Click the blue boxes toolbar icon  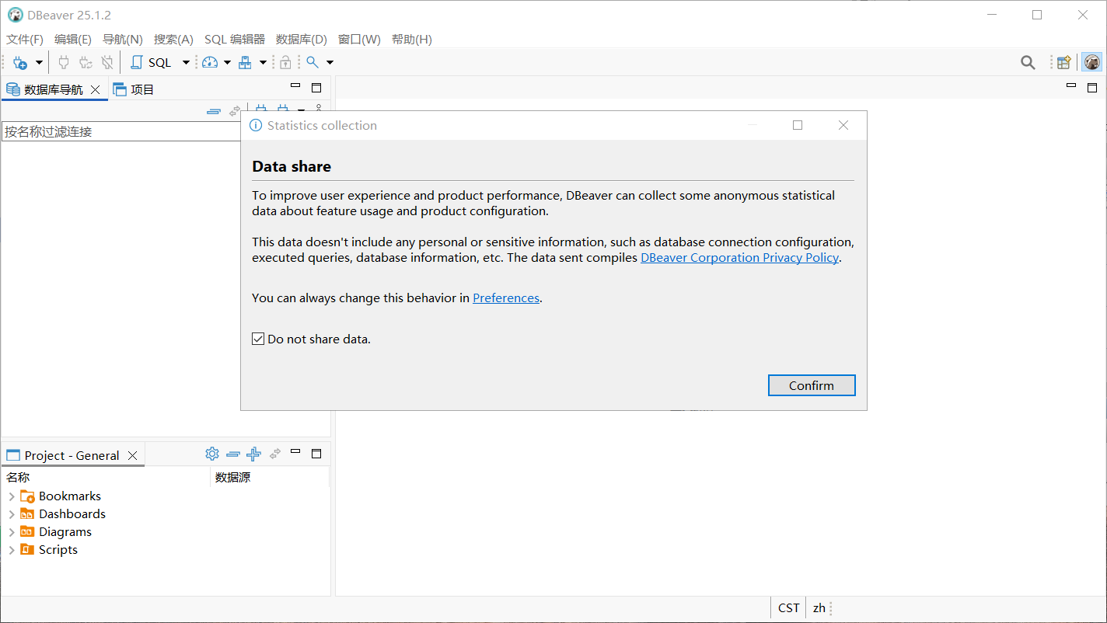(245, 62)
